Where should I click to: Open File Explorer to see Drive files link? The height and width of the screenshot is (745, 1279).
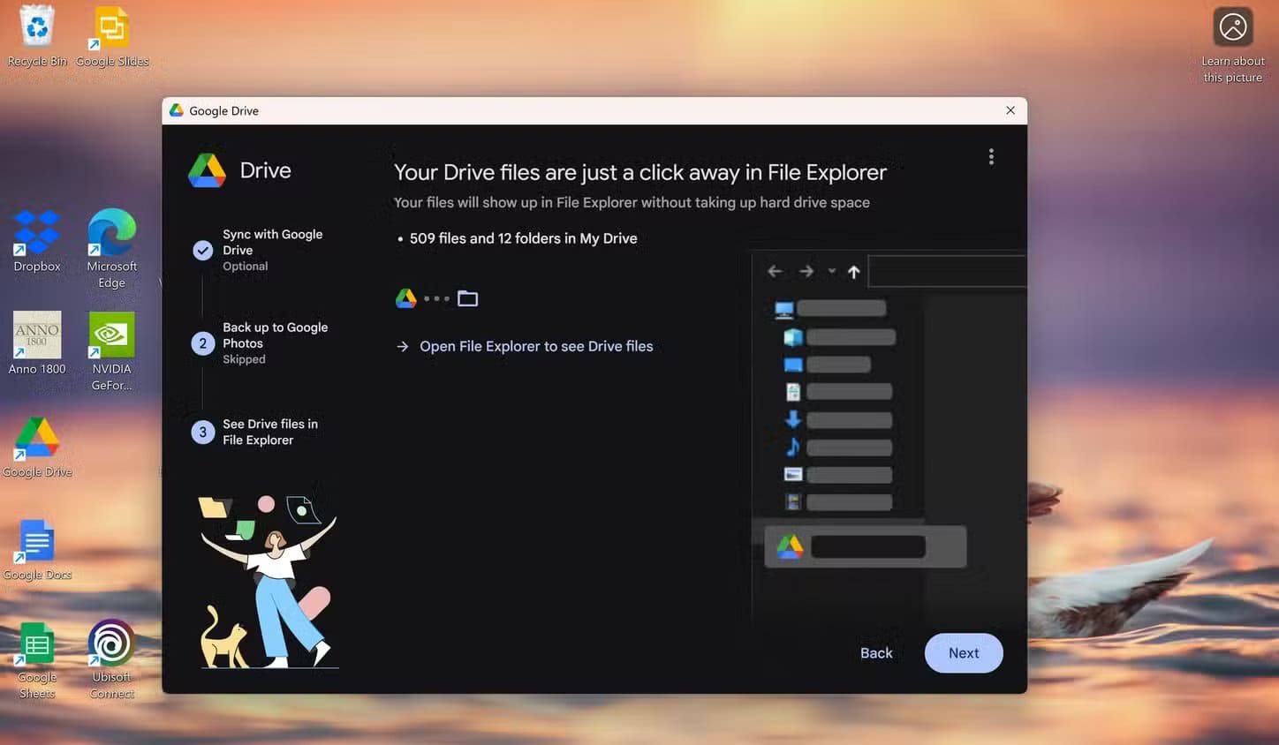pyautogui.click(x=535, y=347)
